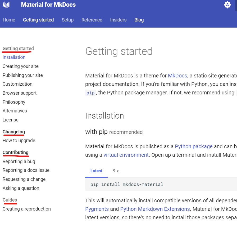Open the Home navigation tab
The width and height of the screenshot is (237, 227).
pos(9,20)
